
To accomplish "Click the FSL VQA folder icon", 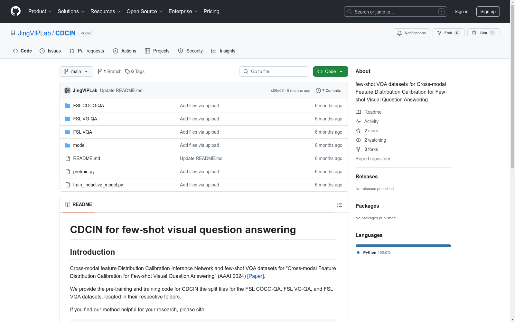I will click(68, 132).
